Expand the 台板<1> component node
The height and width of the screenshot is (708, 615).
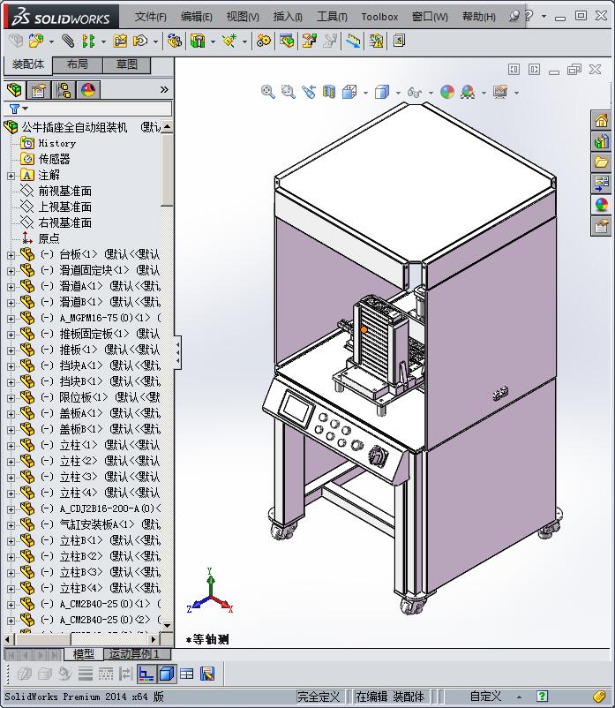(x=11, y=255)
